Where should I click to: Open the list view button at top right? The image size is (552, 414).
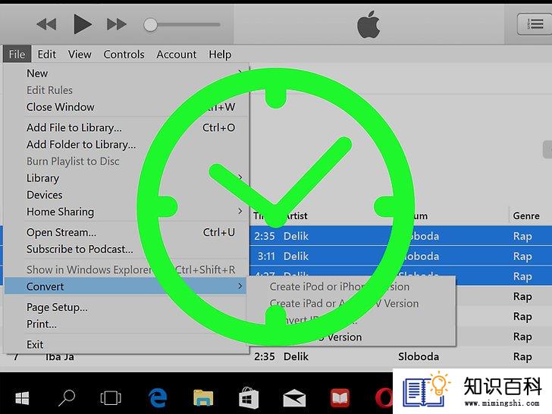[x=535, y=24]
